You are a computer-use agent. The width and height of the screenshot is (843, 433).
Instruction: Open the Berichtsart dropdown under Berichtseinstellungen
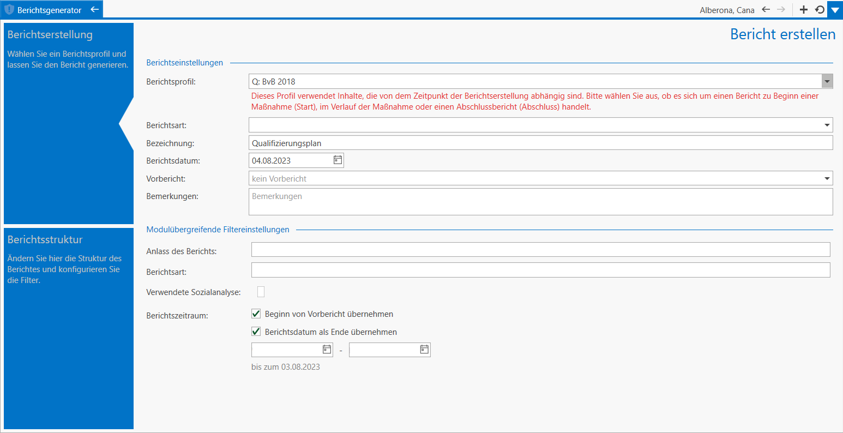[828, 125]
